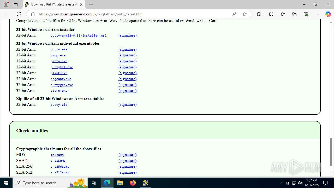Open the Favorites list icon
334x188 pixels.
click(x=283, y=14)
